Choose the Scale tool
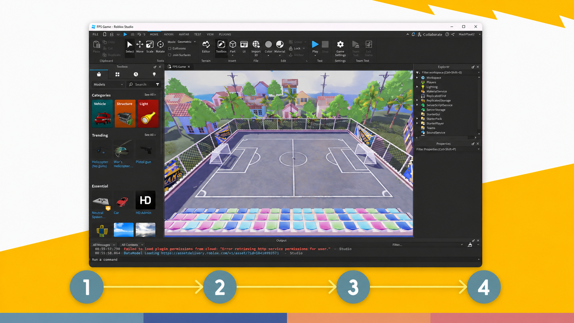The height and width of the screenshot is (323, 574). click(x=150, y=47)
